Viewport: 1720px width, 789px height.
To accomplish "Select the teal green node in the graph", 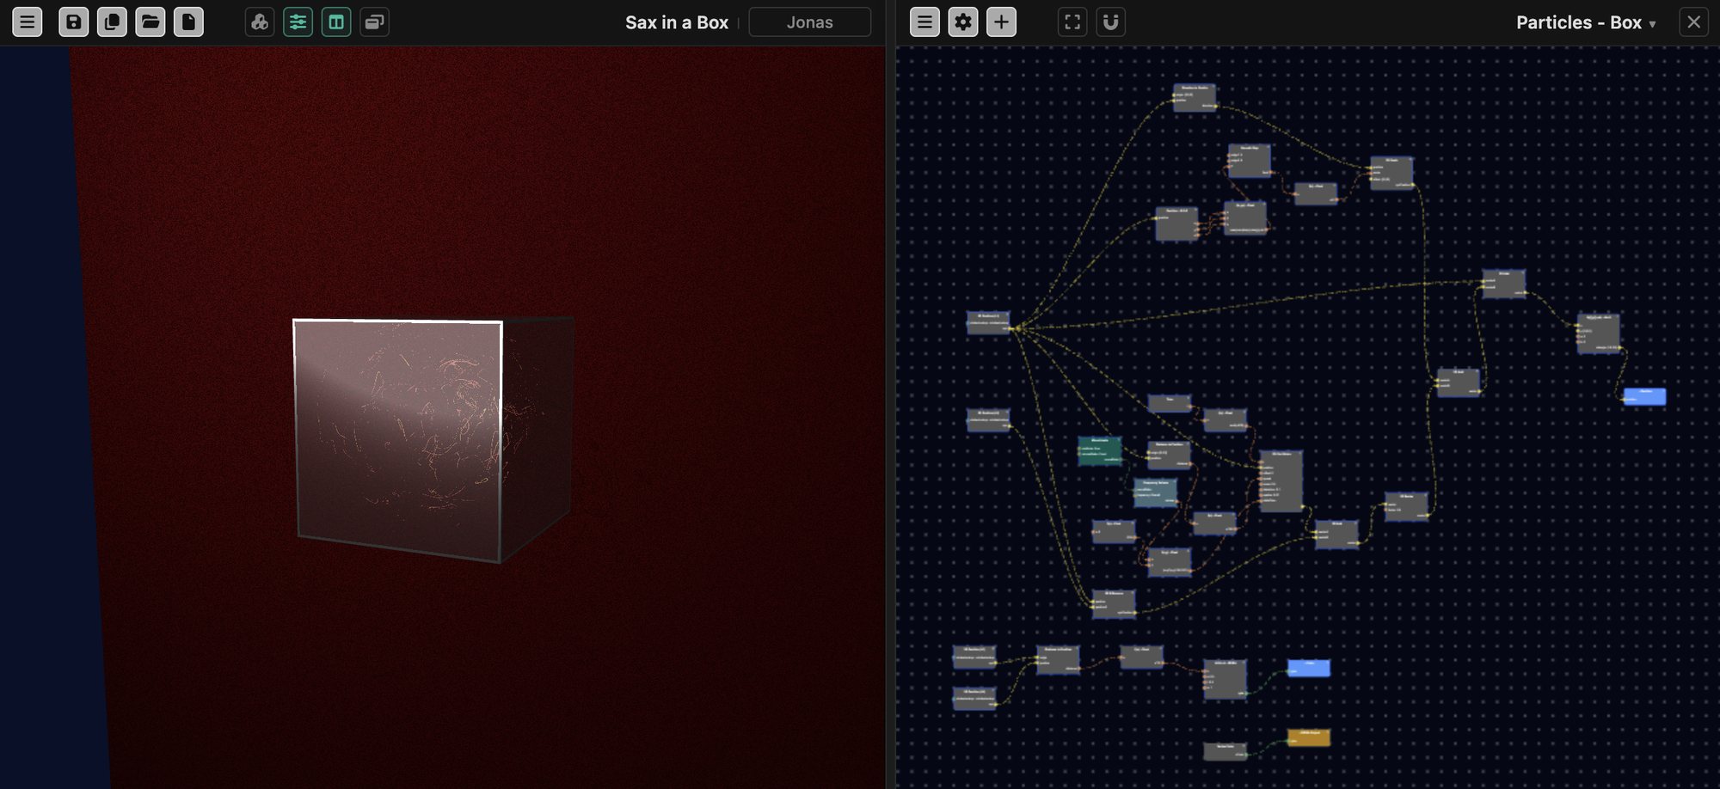I will tap(1100, 451).
